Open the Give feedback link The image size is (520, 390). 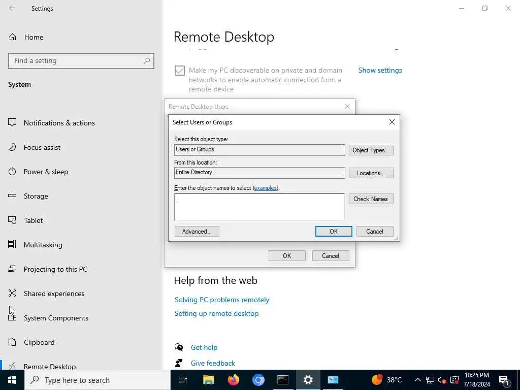213,363
